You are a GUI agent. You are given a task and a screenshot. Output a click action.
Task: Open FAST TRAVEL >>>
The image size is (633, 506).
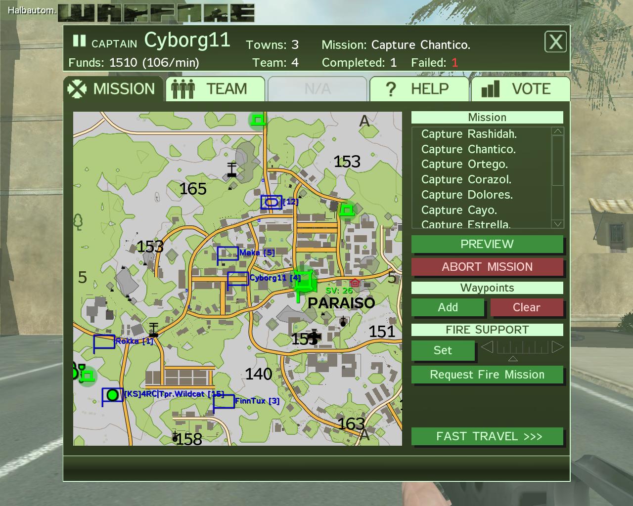[487, 436]
